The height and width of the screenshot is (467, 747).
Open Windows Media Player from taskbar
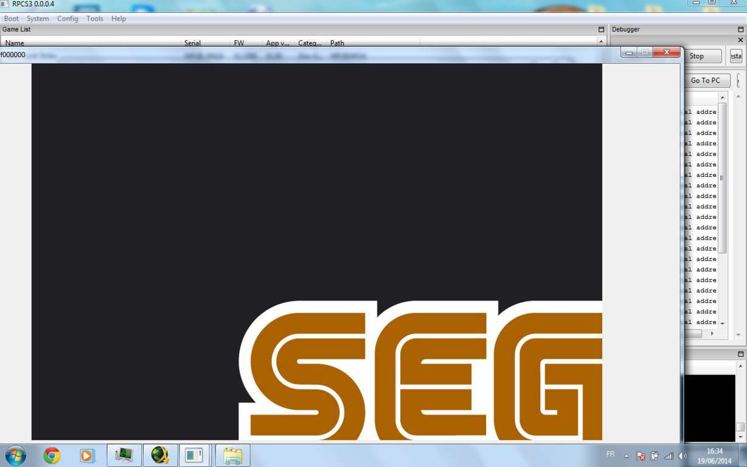coord(88,455)
